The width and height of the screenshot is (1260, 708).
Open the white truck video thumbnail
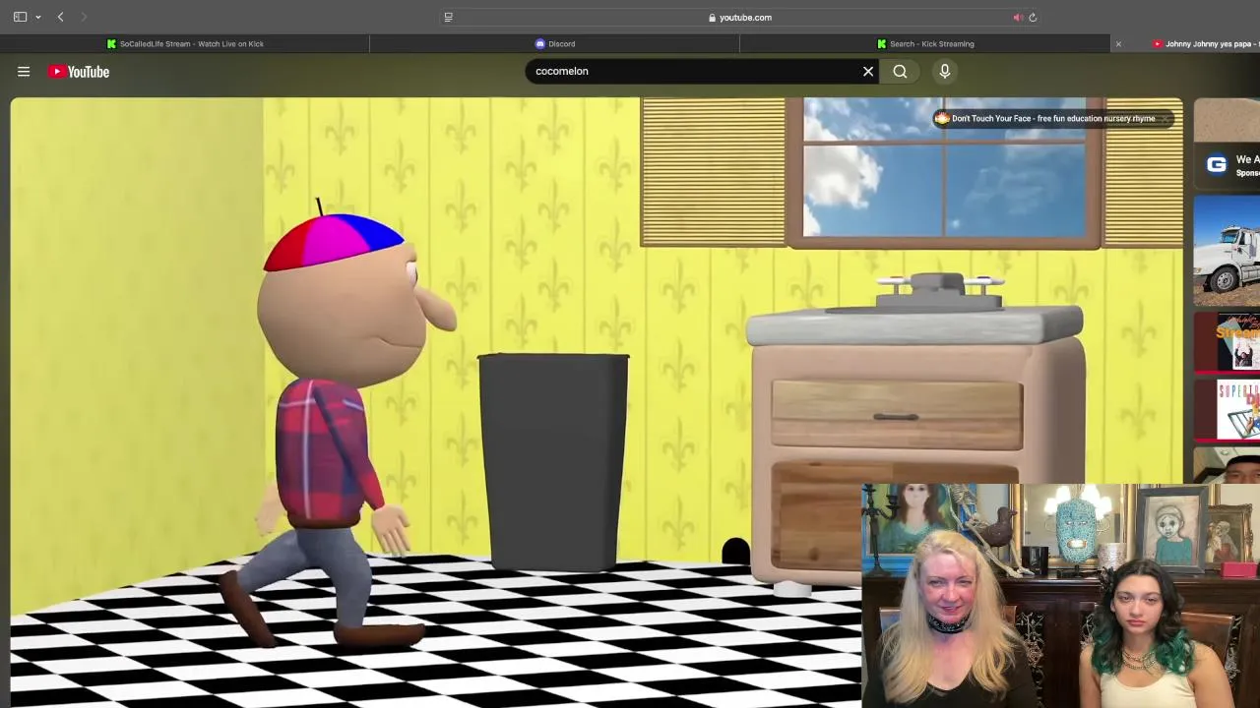(1227, 251)
